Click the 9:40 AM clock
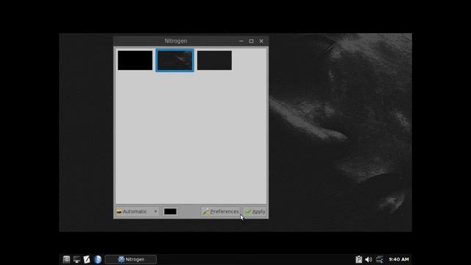The width and height of the screenshot is (471, 265). point(399,259)
